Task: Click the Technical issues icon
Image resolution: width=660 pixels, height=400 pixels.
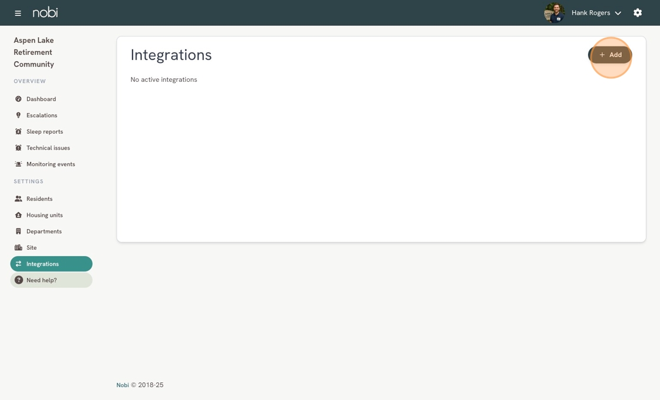Action: [18, 148]
